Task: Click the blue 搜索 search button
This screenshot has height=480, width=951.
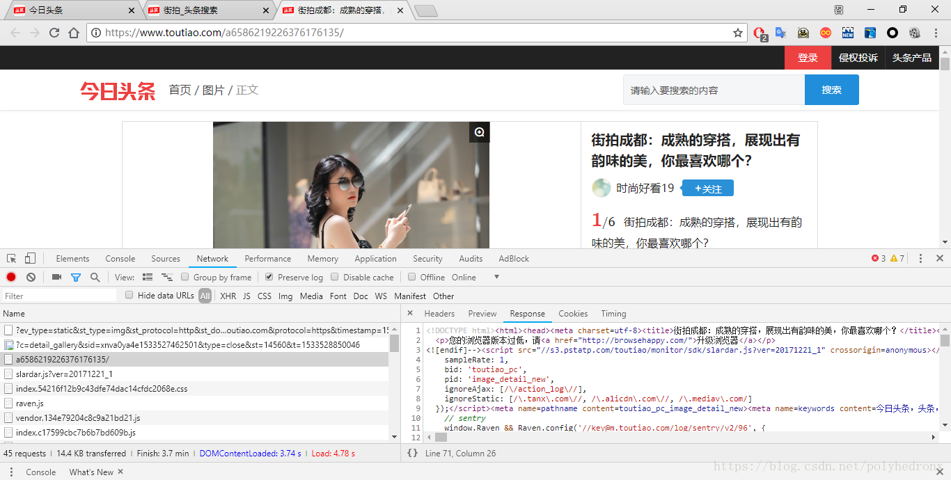Action: click(831, 90)
